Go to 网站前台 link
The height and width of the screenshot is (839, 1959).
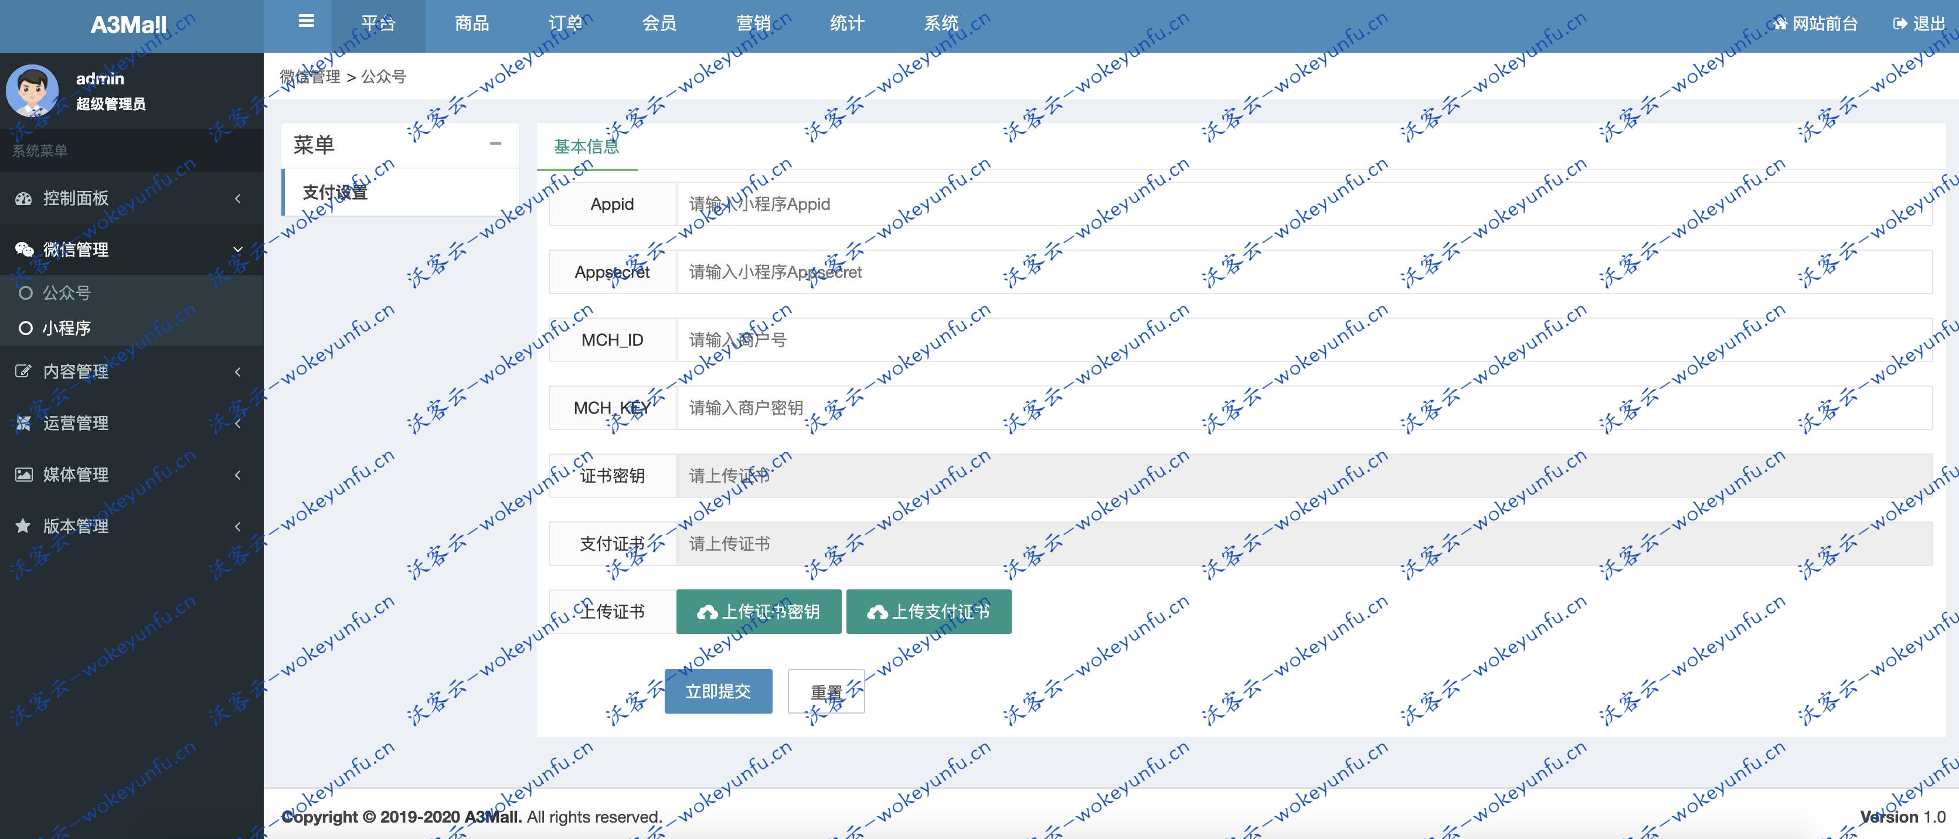pos(1815,23)
